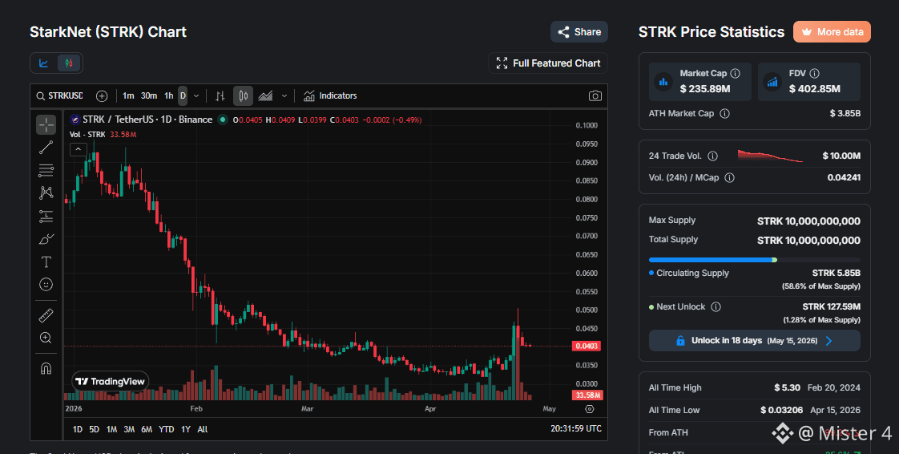The image size is (899, 454).
Task: Show FDV info tooltip icon
Action: (x=814, y=74)
